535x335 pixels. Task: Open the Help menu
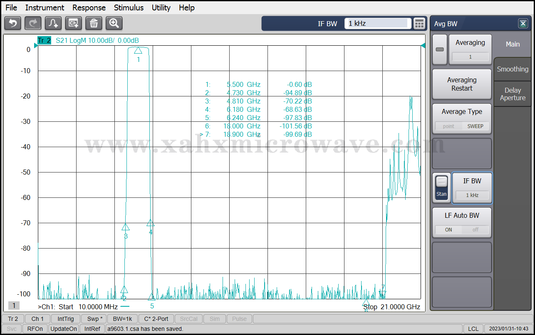tap(187, 7)
